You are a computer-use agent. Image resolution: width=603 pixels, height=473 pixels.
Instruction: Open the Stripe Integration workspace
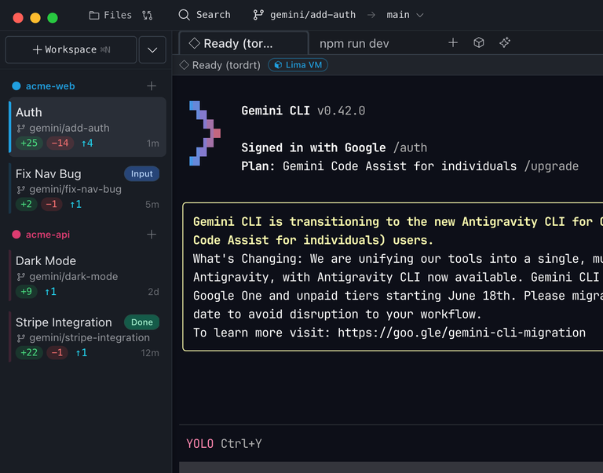88,337
